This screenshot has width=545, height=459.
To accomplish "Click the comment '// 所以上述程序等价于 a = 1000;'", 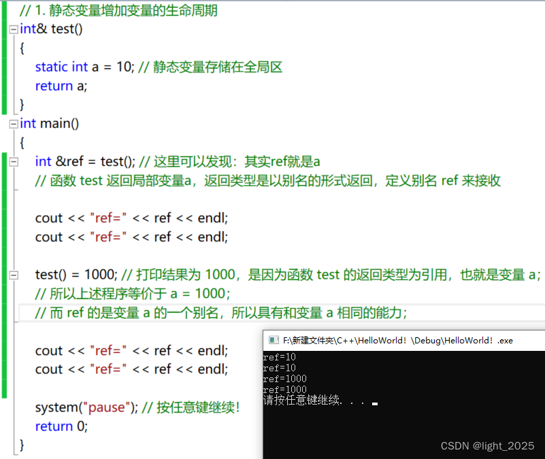I will pos(133,294).
